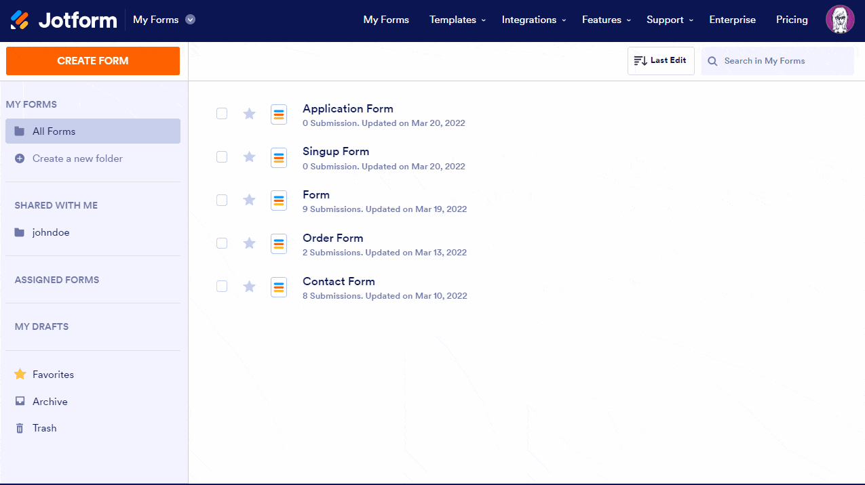Click "2 Submissions. Updated on Mar 13, 2022"
Screen dimensions: 865x485
(x=385, y=253)
